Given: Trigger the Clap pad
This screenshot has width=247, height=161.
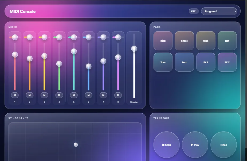Looking at the screenshot, I should coord(206,41).
